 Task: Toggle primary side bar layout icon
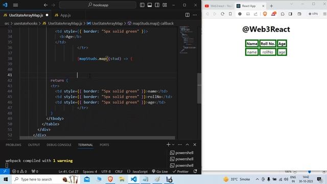point(142,5)
